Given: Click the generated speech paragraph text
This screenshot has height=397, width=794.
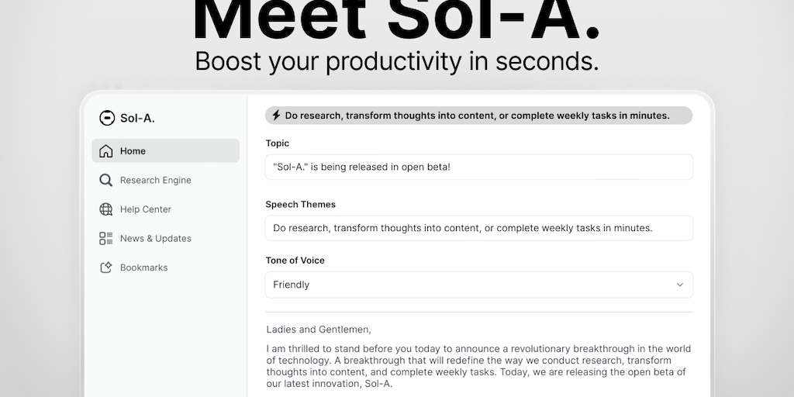Looking at the screenshot, I should [x=478, y=366].
